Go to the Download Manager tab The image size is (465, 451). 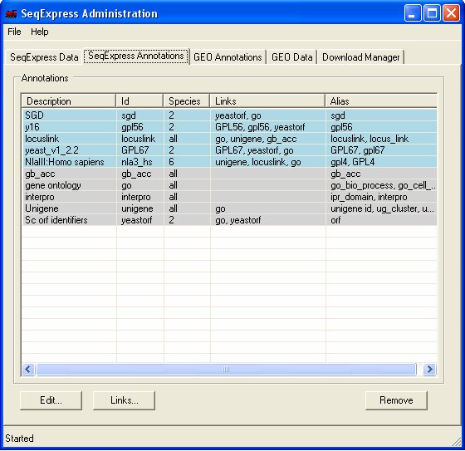pos(361,57)
